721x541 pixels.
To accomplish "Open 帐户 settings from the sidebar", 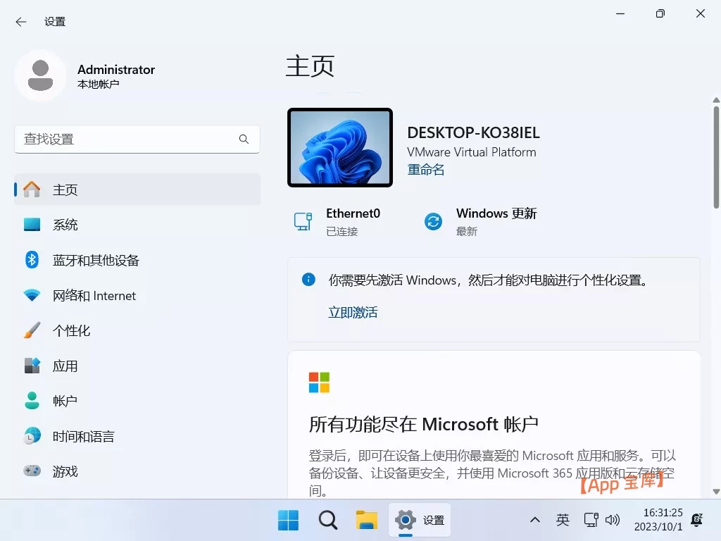I will pyautogui.click(x=65, y=400).
